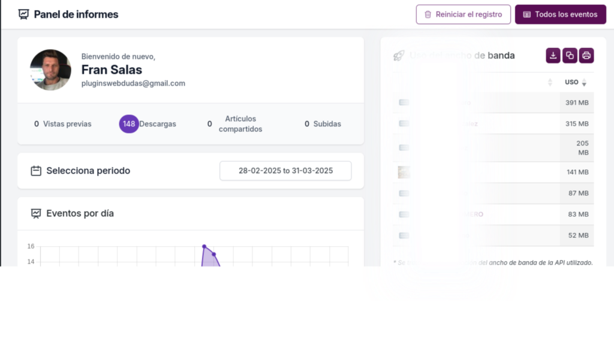This screenshot has width=614, height=345.
Task: Select the 148 Descargas counter
Action: [x=148, y=124]
